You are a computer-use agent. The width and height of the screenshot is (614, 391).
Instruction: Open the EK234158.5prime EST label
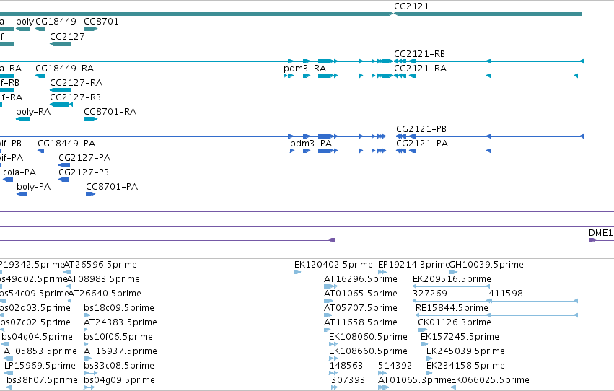point(465,366)
